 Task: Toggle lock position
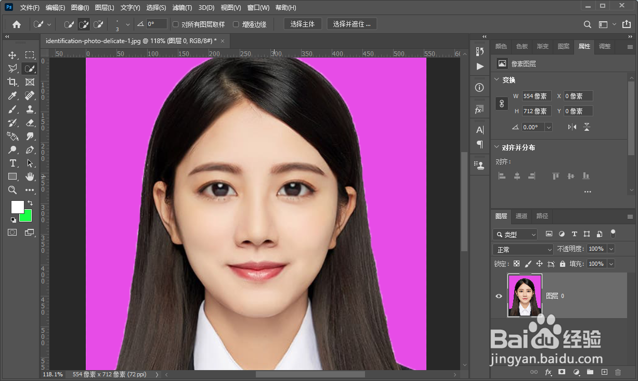540,264
